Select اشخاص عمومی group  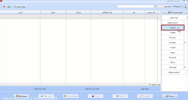(173, 23)
